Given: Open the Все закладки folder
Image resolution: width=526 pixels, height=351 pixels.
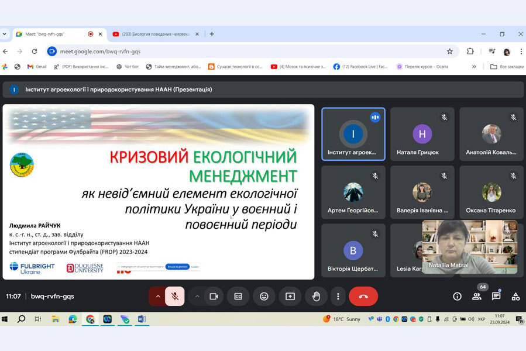Looking at the screenshot, I should pyautogui.click(x=507, y=67).
